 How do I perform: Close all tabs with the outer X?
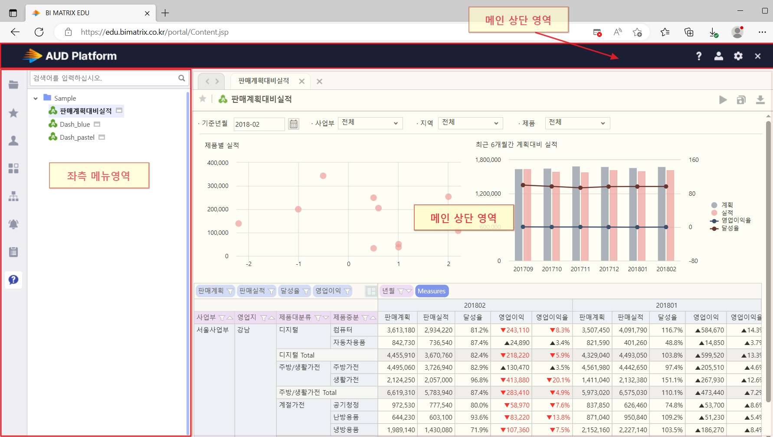click(320, 81)
